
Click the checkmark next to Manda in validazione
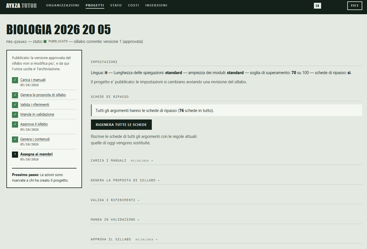tap(15, 114)
